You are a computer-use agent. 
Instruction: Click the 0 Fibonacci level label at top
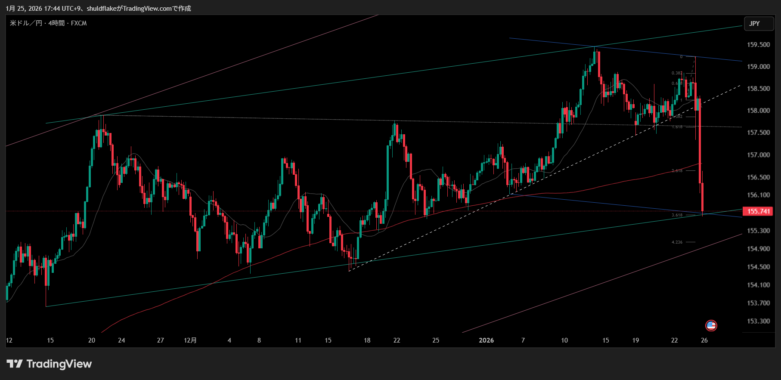click(681, 57)
